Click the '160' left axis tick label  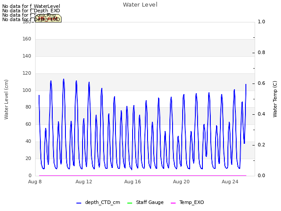[x=27, y=39]
